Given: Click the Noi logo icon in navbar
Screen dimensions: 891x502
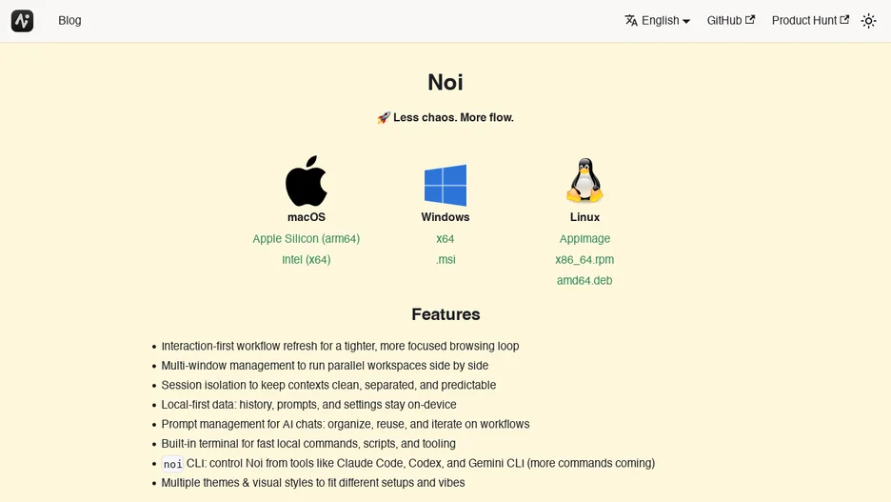Looking at the screenshot, I should click(22, 21).
